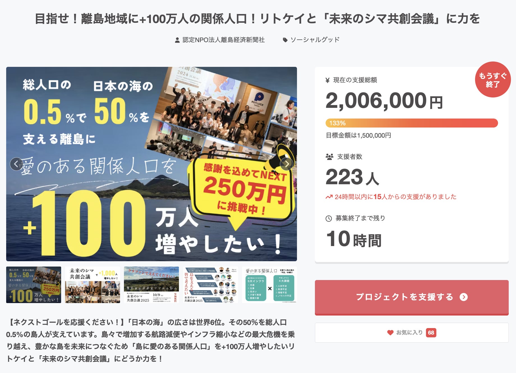The height and width of the screenshot is (373, 516).
Task: Select the landscape 共創会議2025 thumbnail
Action: (151, 285)
